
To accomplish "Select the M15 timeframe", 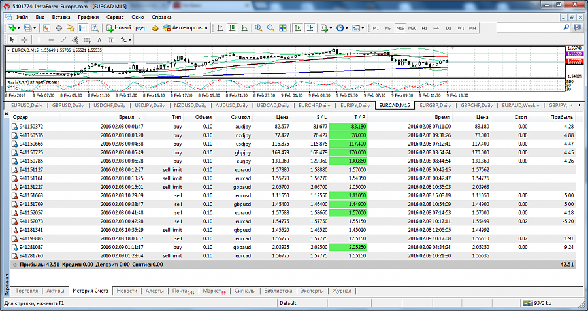I will click(x=400, y=28).
